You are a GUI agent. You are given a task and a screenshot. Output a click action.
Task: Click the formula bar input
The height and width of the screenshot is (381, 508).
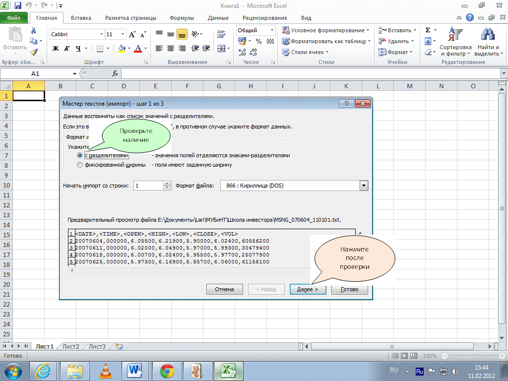311,73
